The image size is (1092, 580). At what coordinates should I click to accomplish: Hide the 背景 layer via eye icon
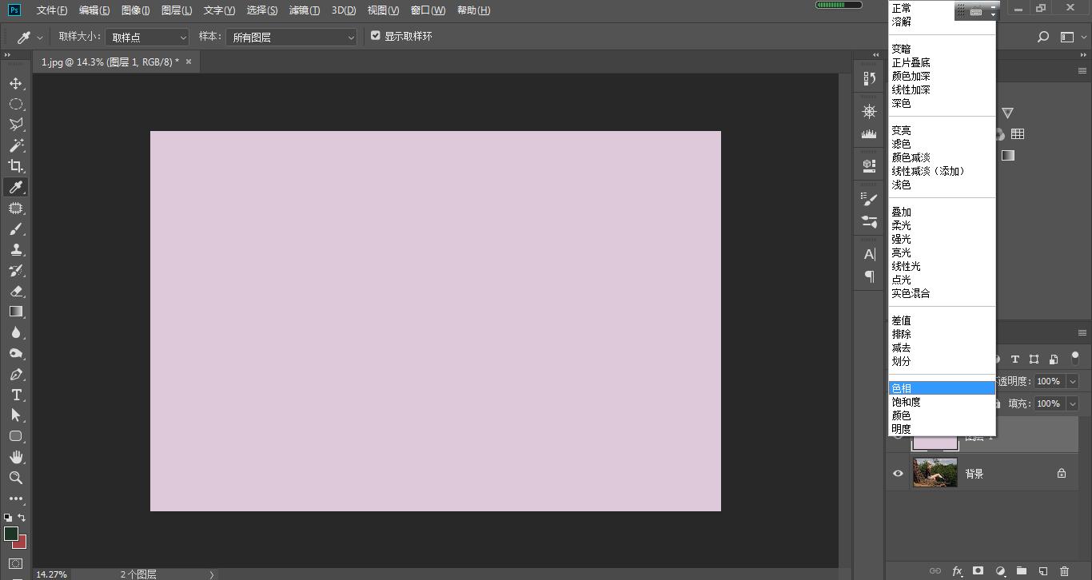pyautogui.click(x=898, y=474)
